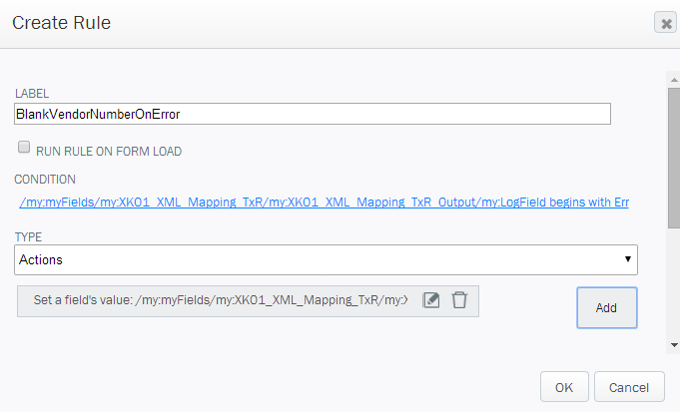680x412 pixels.
Task: Edit the Set a field's value action
Action: tap(431, 300)
